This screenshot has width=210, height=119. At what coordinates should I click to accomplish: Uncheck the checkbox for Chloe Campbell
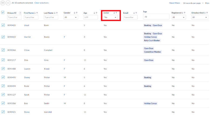[x=3, y=50]
